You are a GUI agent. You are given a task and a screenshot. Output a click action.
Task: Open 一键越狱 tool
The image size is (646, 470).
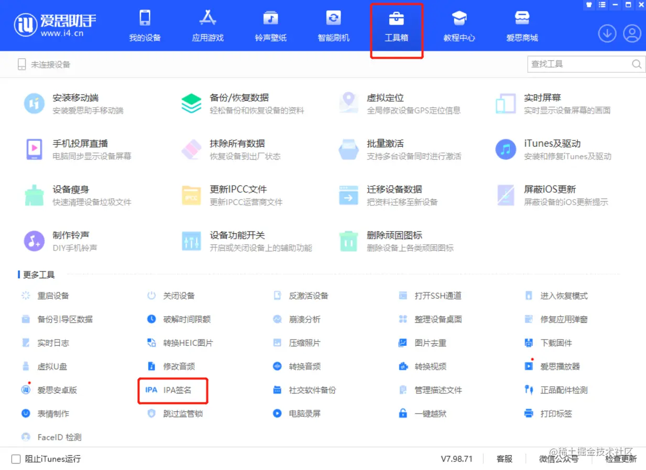[x=422, y=413]
